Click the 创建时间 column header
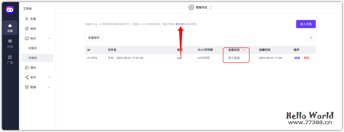Image resolution: width=344 pixels, height=132 pixels. [x=265, y=50]
